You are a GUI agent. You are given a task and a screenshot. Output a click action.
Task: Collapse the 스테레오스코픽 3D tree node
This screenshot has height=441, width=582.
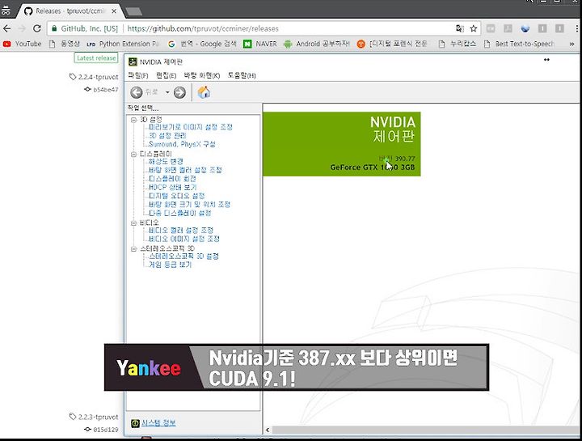[133, 248]
